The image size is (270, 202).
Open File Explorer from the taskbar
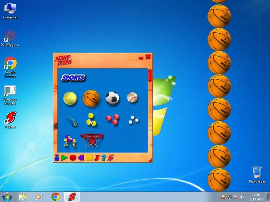pos(23,197)
